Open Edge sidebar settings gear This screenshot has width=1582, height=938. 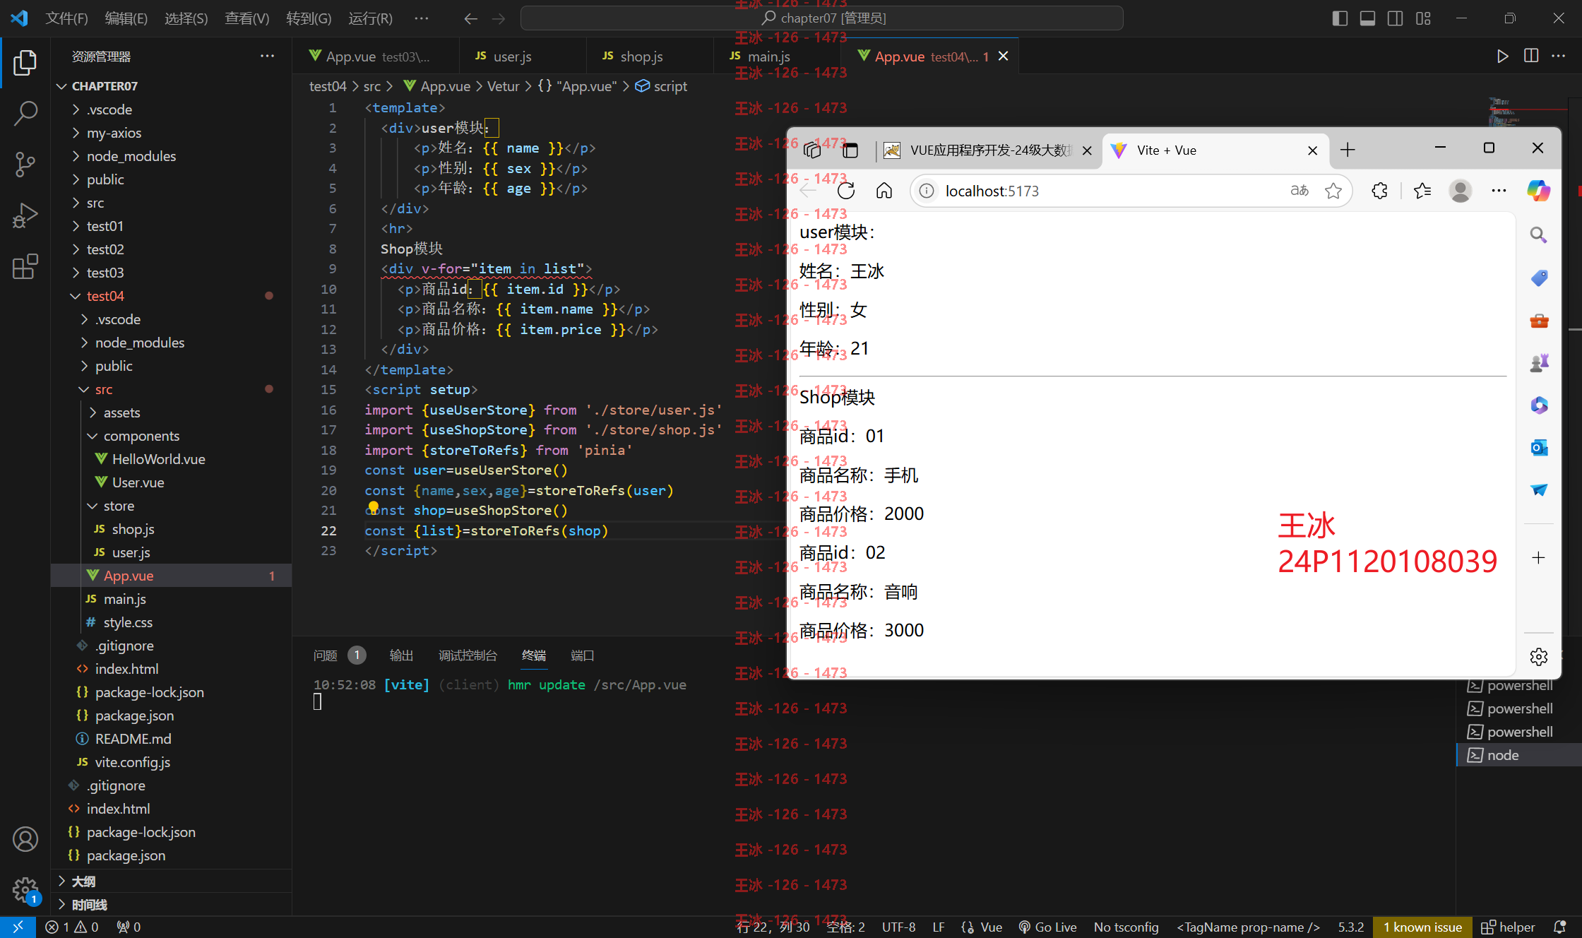pos(1539,657)
